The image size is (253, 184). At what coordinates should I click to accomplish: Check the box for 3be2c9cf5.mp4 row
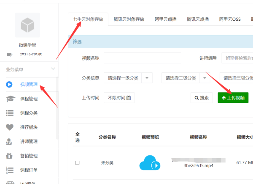point(78,162)
